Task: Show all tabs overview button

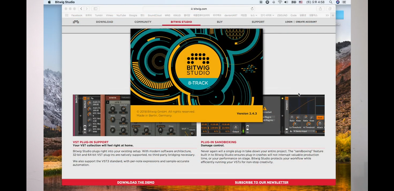Action: pyautogui.click(x=330, y=9)
